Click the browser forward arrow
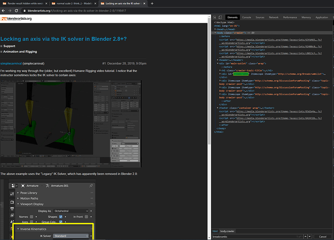Screen dimensions: 334x240 point(10,11)
